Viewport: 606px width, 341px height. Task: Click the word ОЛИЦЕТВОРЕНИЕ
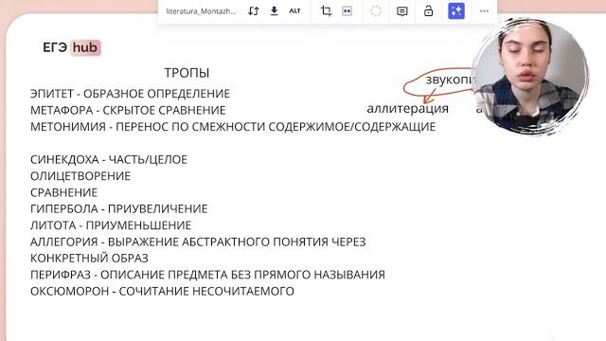coord(80,176)
